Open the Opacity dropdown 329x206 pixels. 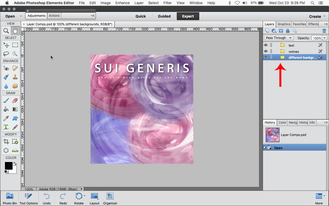pyautogui.click(x=324, y=38)
